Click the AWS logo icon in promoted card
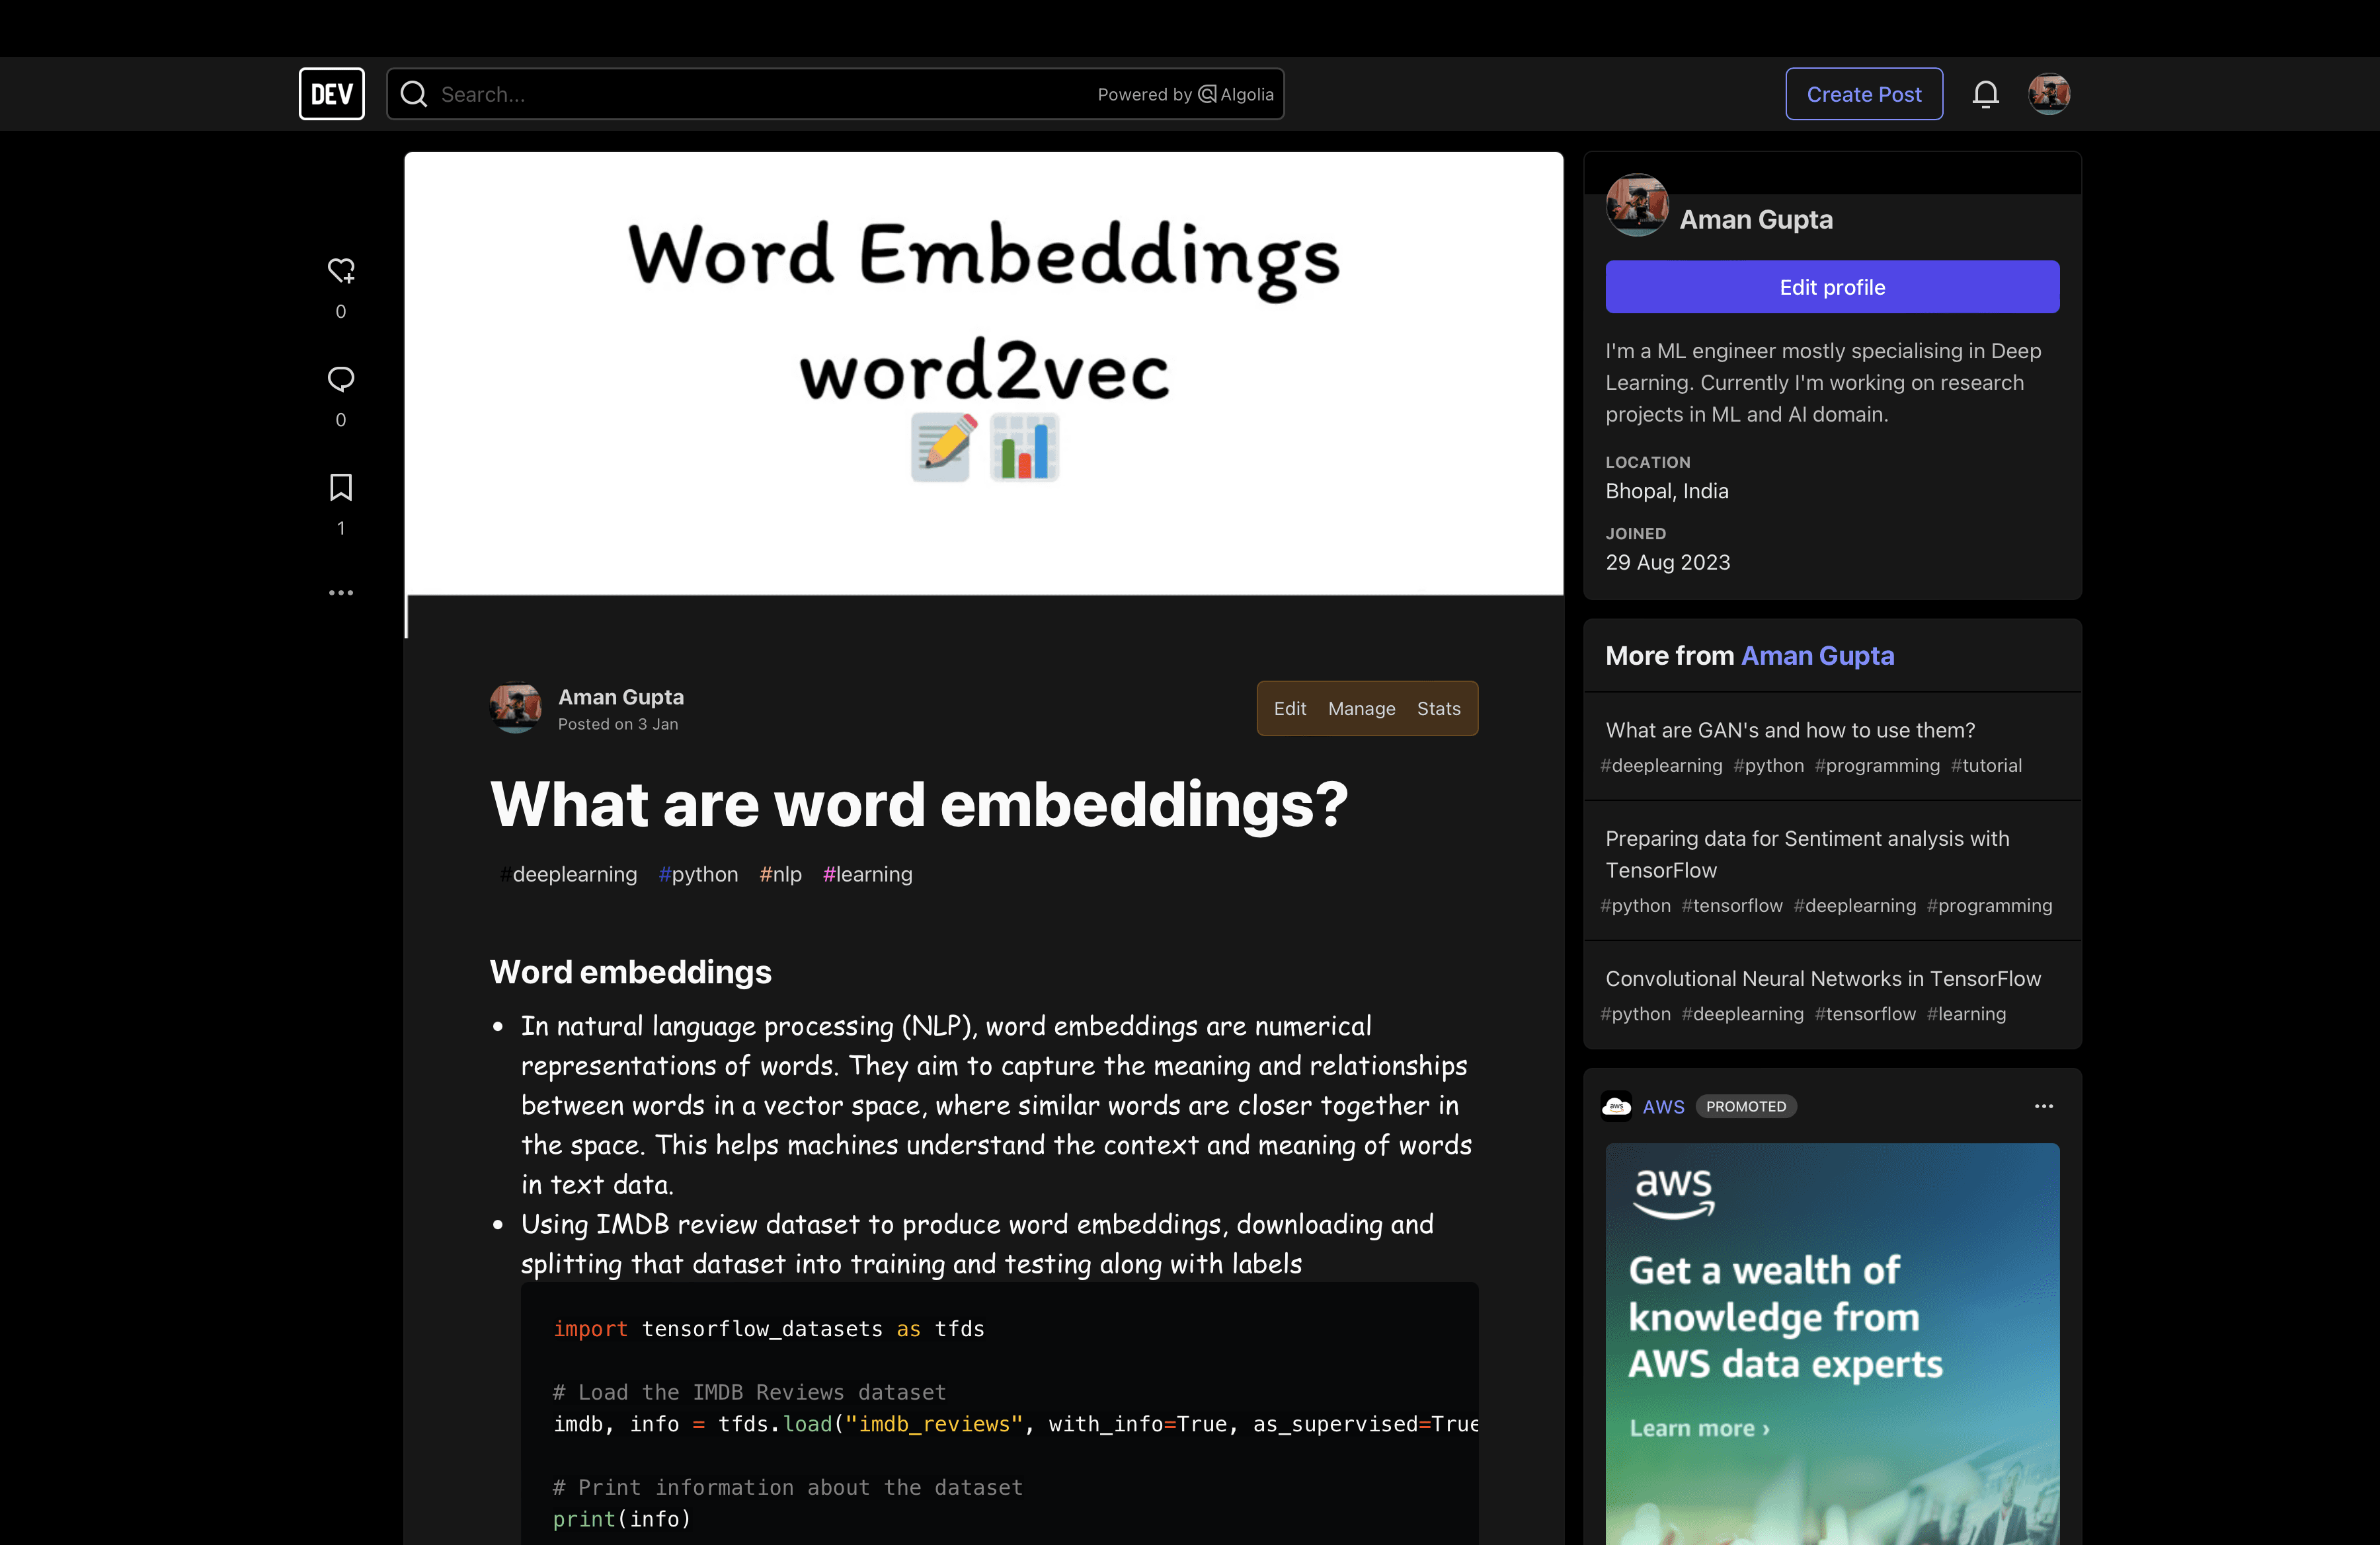 click(x=1616, y=1106)
